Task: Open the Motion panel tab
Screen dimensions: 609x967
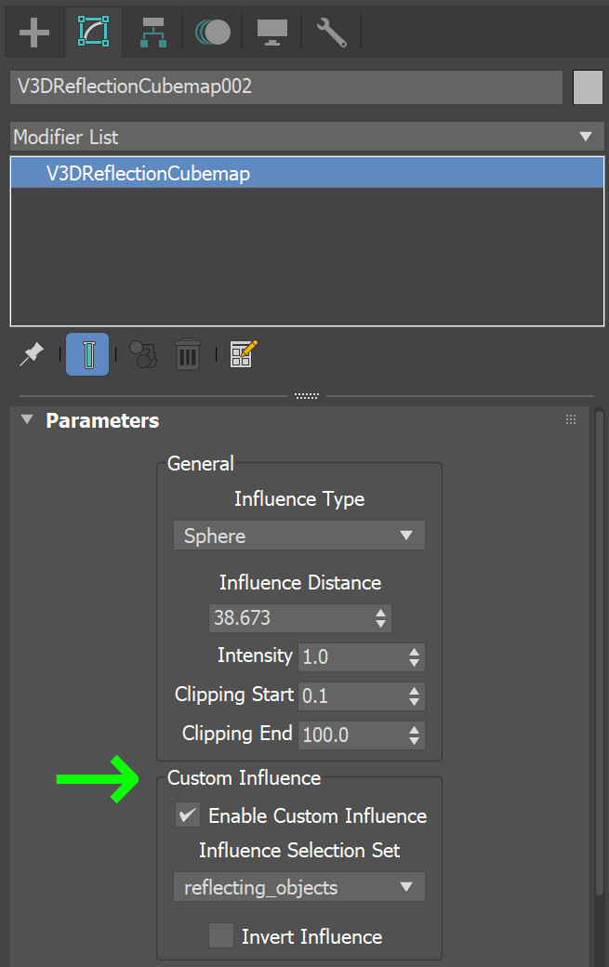Action: click(213, 32)
